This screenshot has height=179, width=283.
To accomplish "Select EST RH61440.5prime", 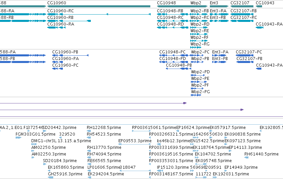I will pos(261,154).
